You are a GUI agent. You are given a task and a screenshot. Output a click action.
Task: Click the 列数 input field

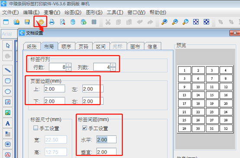coord(102,67)
